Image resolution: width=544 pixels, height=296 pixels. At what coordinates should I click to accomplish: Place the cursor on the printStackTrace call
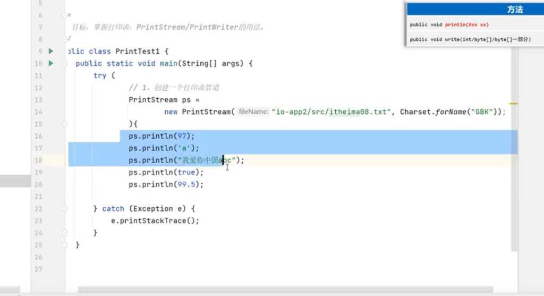click(x=150, y=221)
